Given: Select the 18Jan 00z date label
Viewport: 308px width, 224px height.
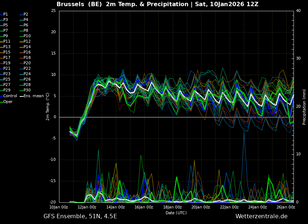Looking at the screenshot, I should [172, 207].
